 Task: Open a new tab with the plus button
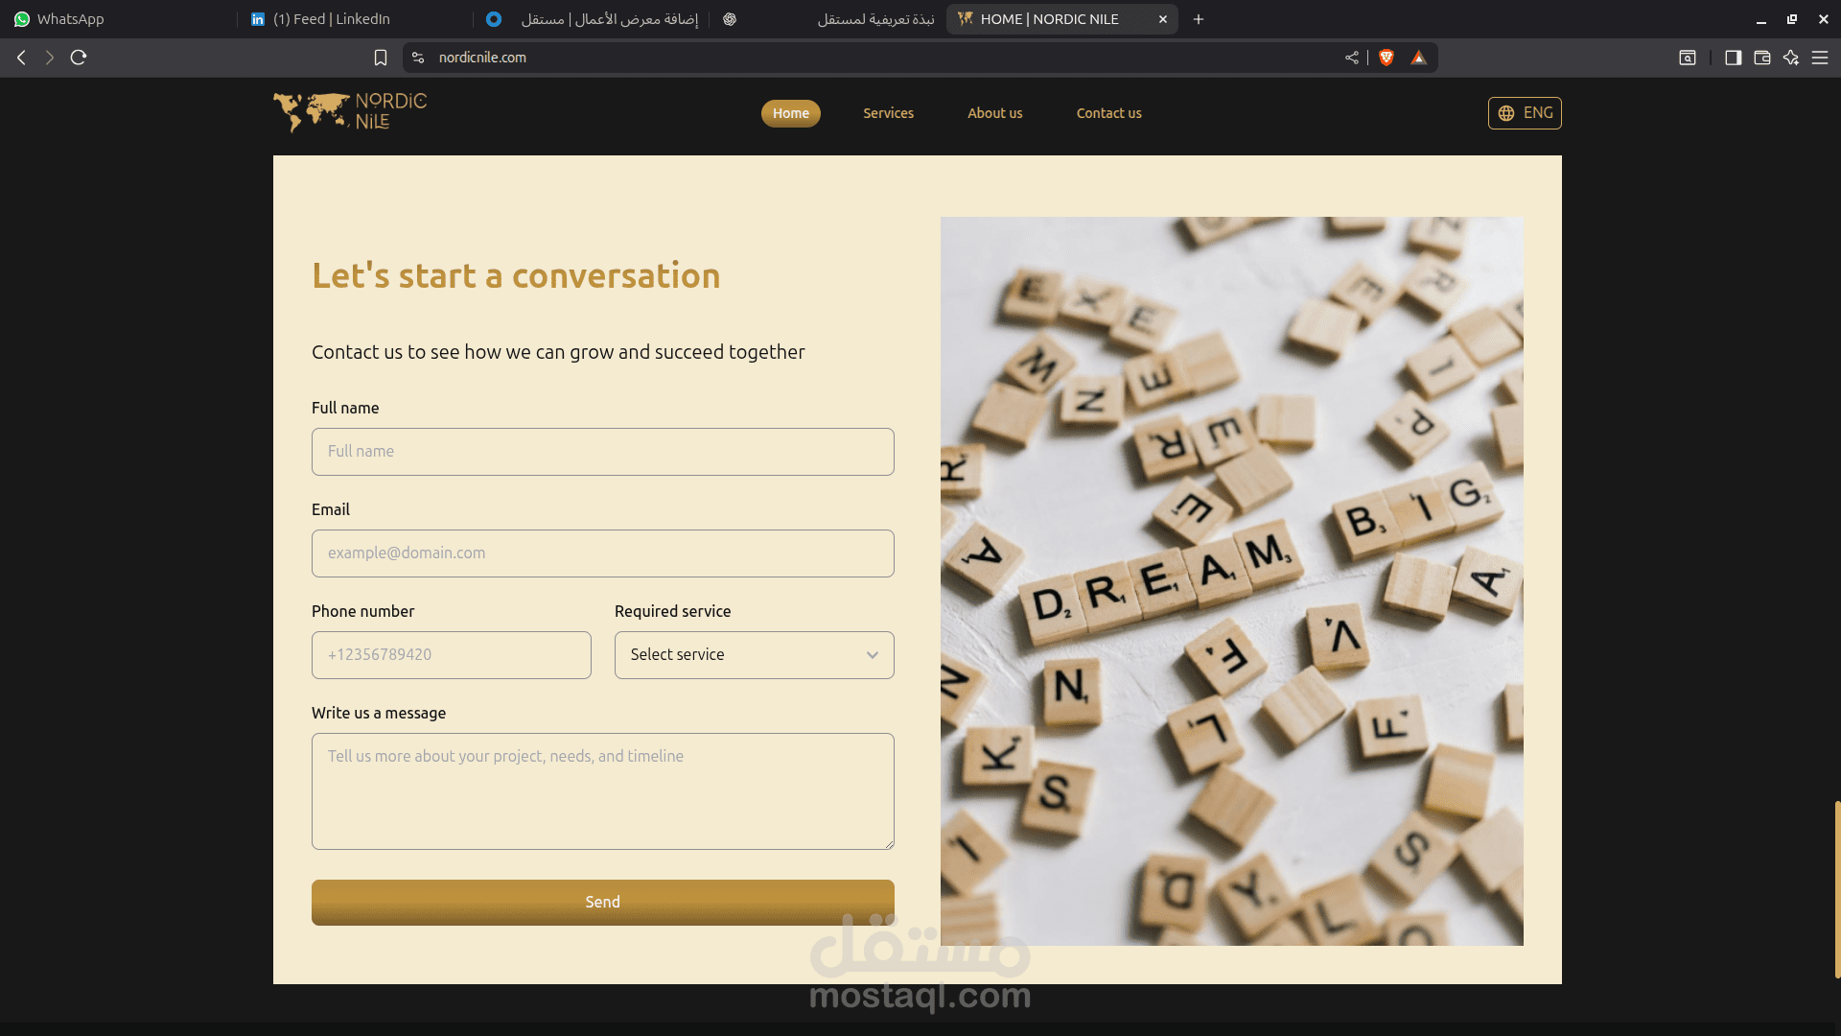coord(1199,19)
